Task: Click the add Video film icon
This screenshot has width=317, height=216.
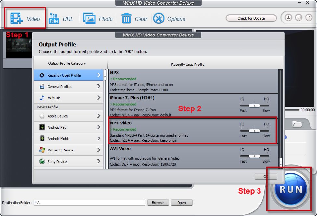Action: click(16, 19)
